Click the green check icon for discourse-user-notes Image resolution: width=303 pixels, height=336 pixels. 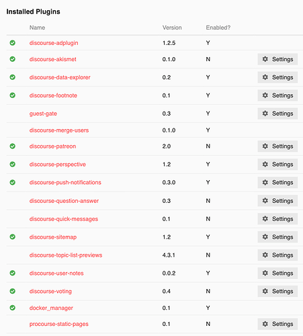[x=13, y=273]
